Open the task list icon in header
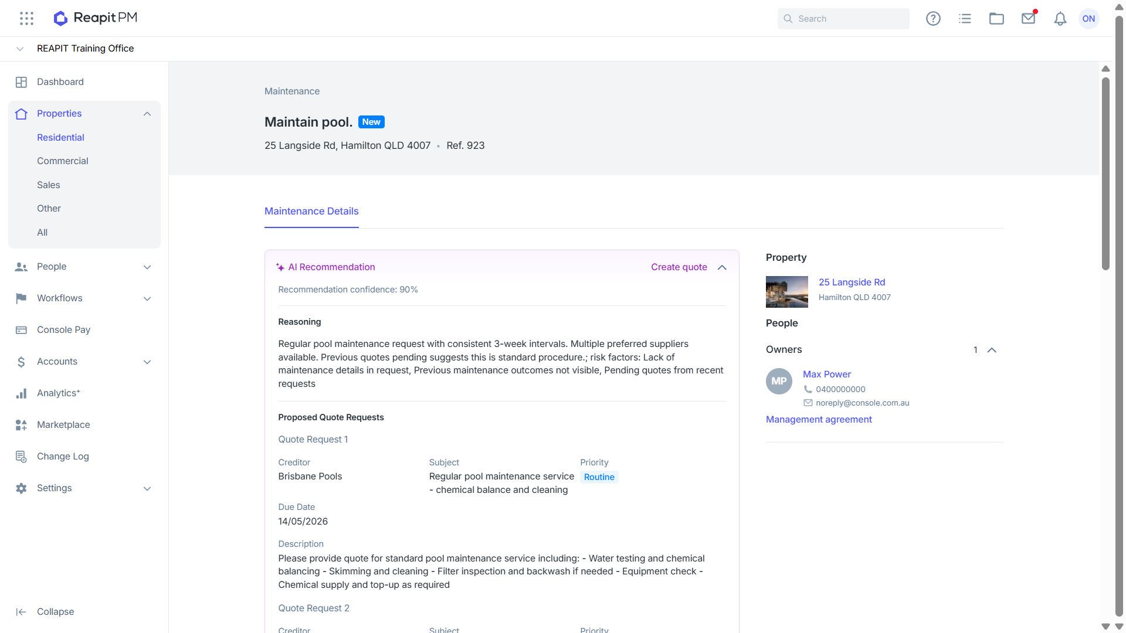 [x=965, y=19]
